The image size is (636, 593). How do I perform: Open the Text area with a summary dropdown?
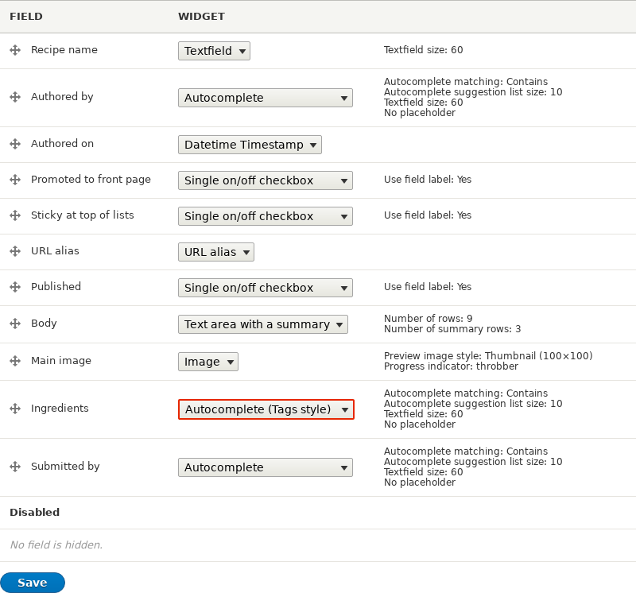click(x=262, y=324)
